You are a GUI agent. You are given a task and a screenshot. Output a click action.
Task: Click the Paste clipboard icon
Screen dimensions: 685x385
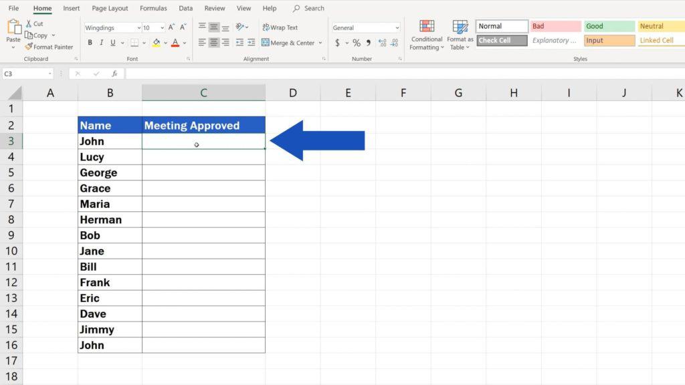click(x=13, y=27)
